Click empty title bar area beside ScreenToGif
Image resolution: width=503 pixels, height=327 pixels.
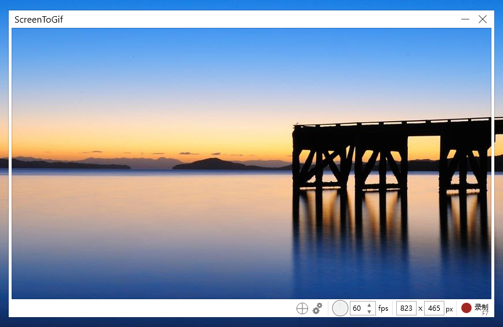click(256, 19)
